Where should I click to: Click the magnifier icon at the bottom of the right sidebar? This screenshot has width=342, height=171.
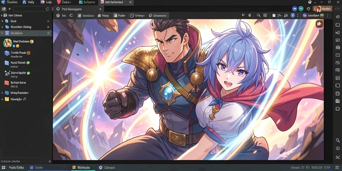(x=338, y=140)
